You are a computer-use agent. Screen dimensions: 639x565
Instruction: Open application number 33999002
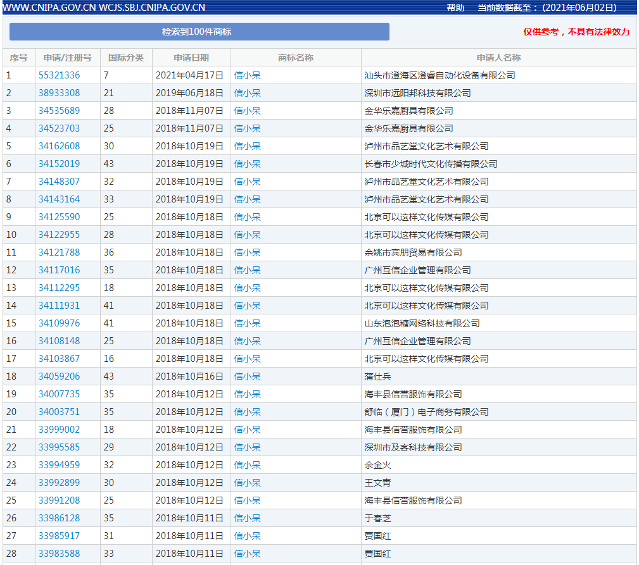coord(59,430)
